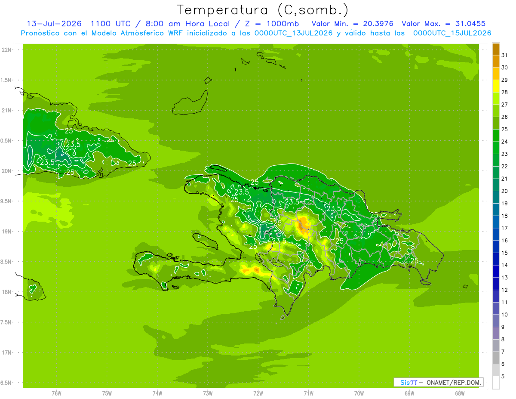The height and width of the screenshot is (399, 516).
Task: Click the "22N" latitude label
Action: point(7,50)
